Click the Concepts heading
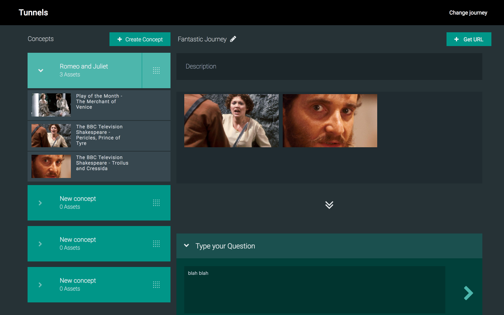The image size is (504, 315). coord(41,39)
